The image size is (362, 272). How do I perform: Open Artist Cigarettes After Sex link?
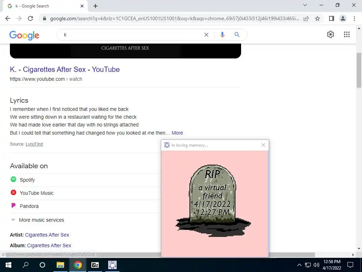[x=47, y=235]
